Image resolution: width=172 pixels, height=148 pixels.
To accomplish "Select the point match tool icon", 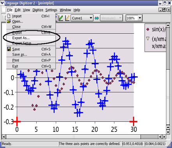I will [67, 18].
